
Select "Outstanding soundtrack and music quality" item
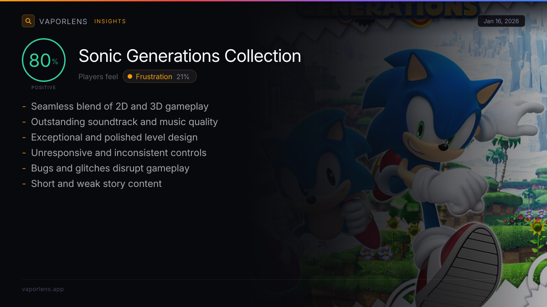(124, 122)
